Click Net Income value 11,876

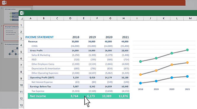coord(123,96)
